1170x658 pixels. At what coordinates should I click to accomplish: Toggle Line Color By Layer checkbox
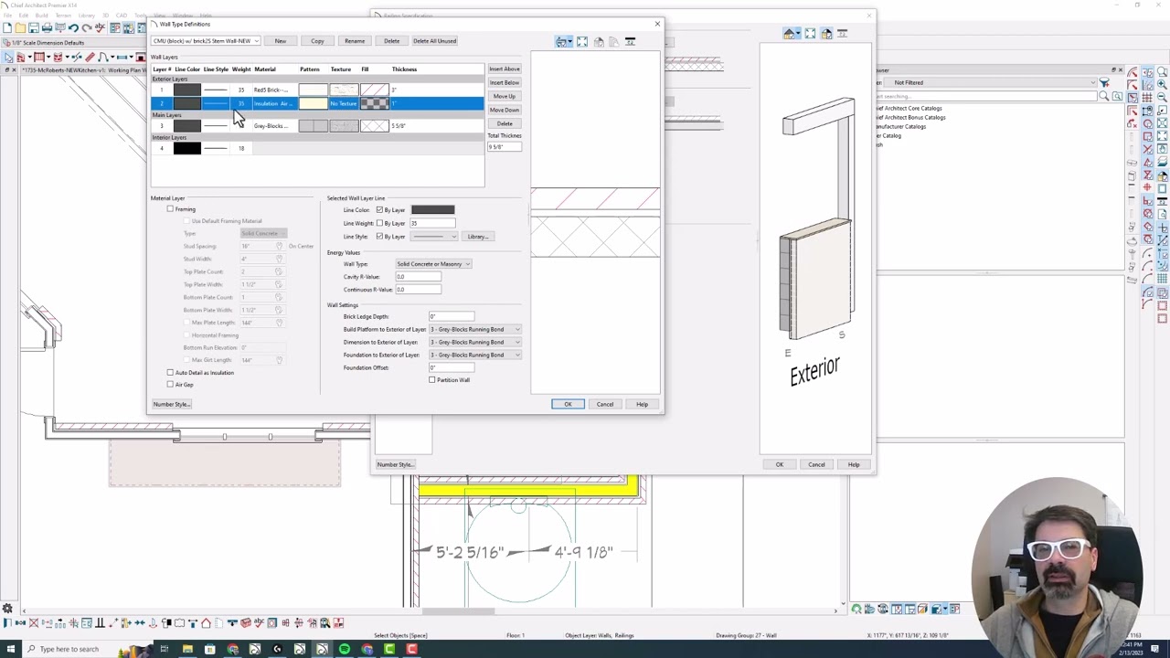pyautogui.click(x=379, y=210)
